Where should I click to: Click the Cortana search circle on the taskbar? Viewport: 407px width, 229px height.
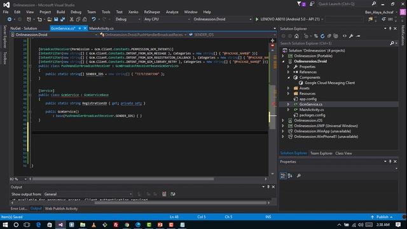(x=16, y=225)
